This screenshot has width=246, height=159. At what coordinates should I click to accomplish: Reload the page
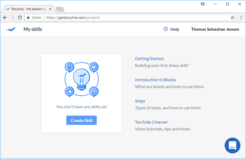(x=20, y=17)
